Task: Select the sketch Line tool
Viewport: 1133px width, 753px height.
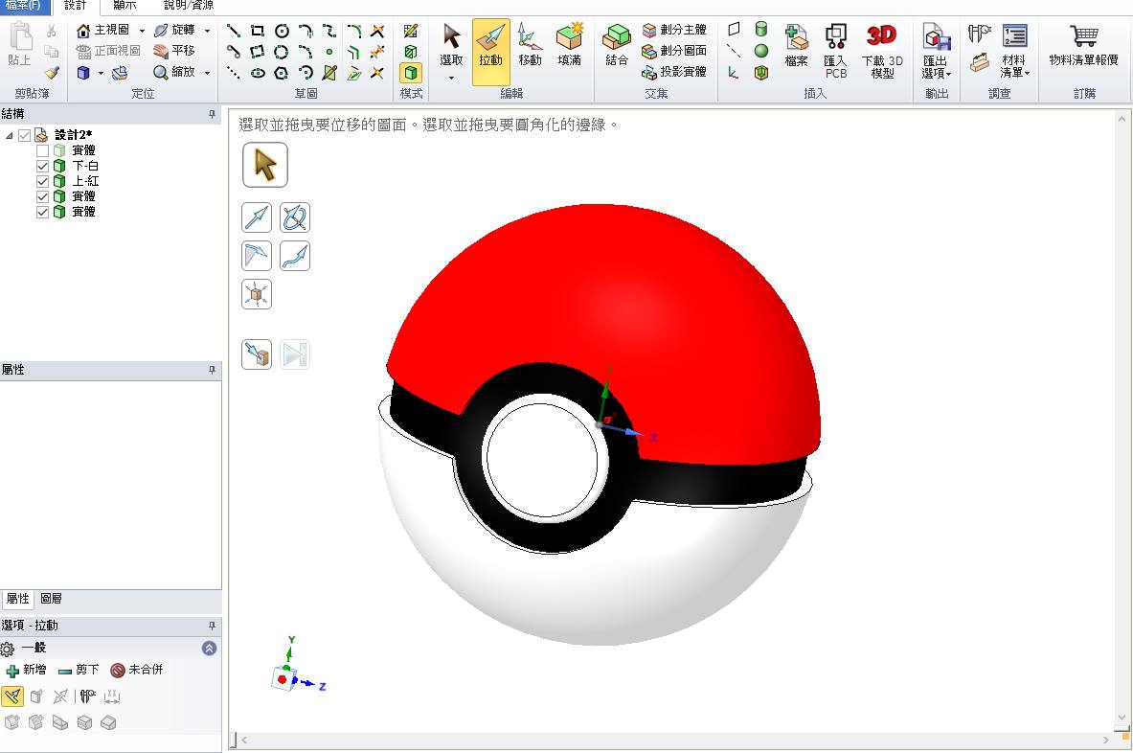Action: click(234, 31)
